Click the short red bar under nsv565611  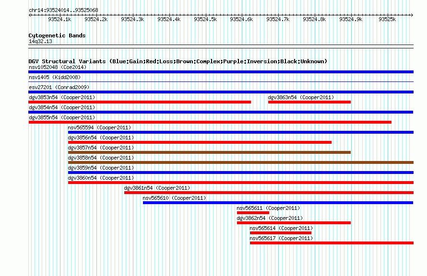(x=253, y=213)
